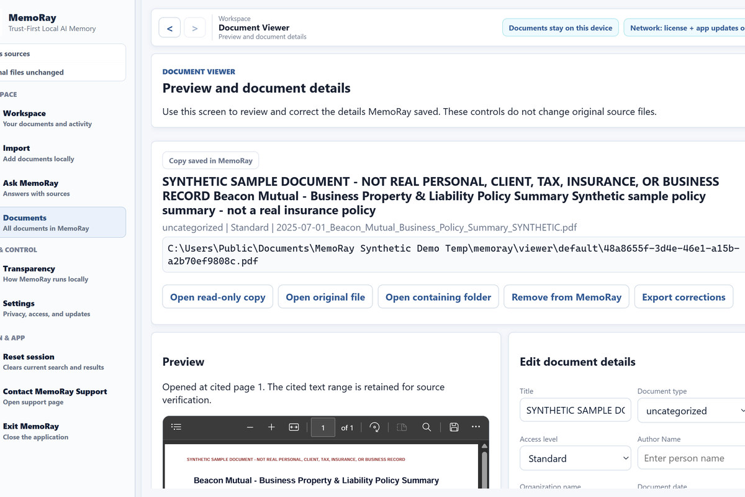This screenshot has width=745, height=497.
Task: Click the red SYNTHETIC SAMPLE DOCUMENT line in PDF
Action: 296,460
